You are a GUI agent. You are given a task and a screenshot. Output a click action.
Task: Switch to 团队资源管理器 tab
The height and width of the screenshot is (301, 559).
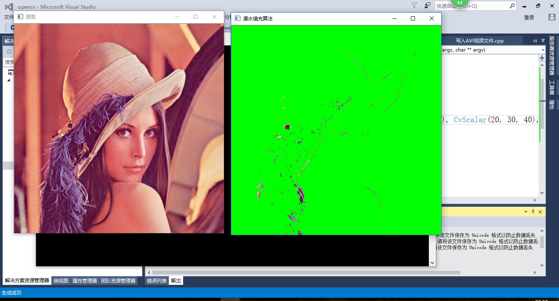click(118, 281)
